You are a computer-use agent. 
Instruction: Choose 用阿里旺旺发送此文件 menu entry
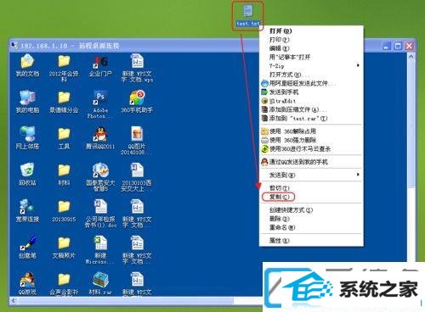pyautogui.click(x=311, y=83)
